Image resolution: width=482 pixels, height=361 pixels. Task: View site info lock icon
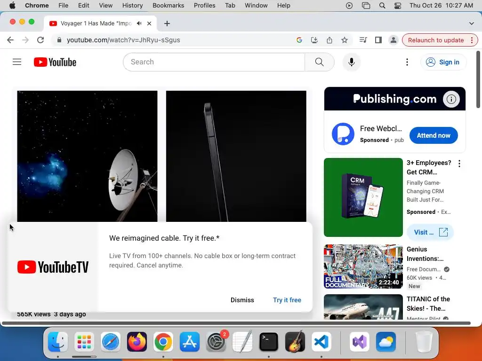point(59,40)
